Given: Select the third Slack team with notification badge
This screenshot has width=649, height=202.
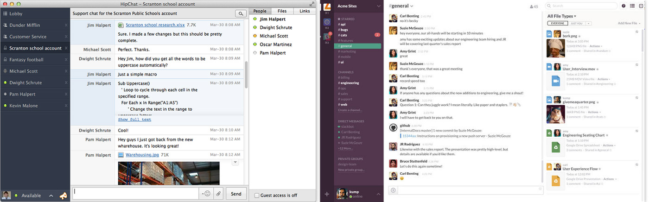Looking at the screenshot, I should click(327, 36).
